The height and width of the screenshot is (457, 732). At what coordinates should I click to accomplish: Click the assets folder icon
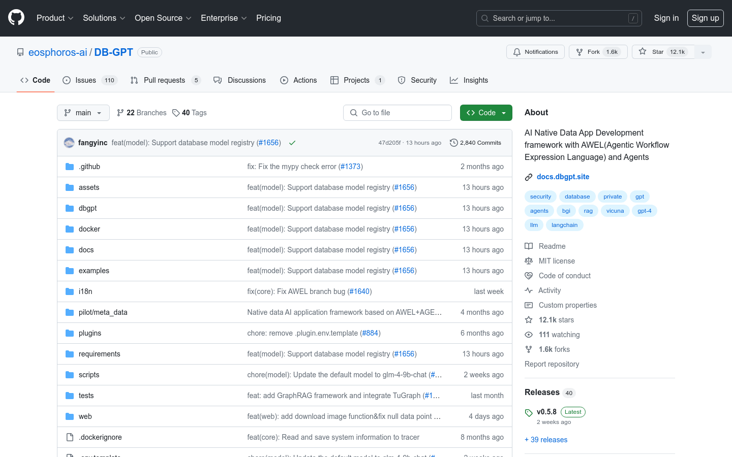70,187
